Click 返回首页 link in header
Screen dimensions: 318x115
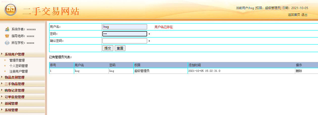294,15
